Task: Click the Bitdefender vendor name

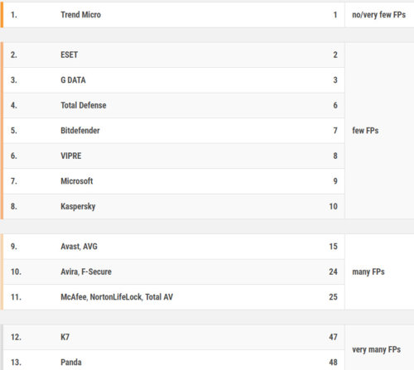Action: (x=80, y=131)
